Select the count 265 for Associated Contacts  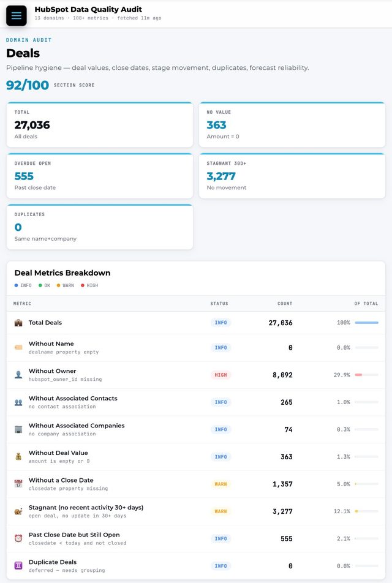point(287,402)
